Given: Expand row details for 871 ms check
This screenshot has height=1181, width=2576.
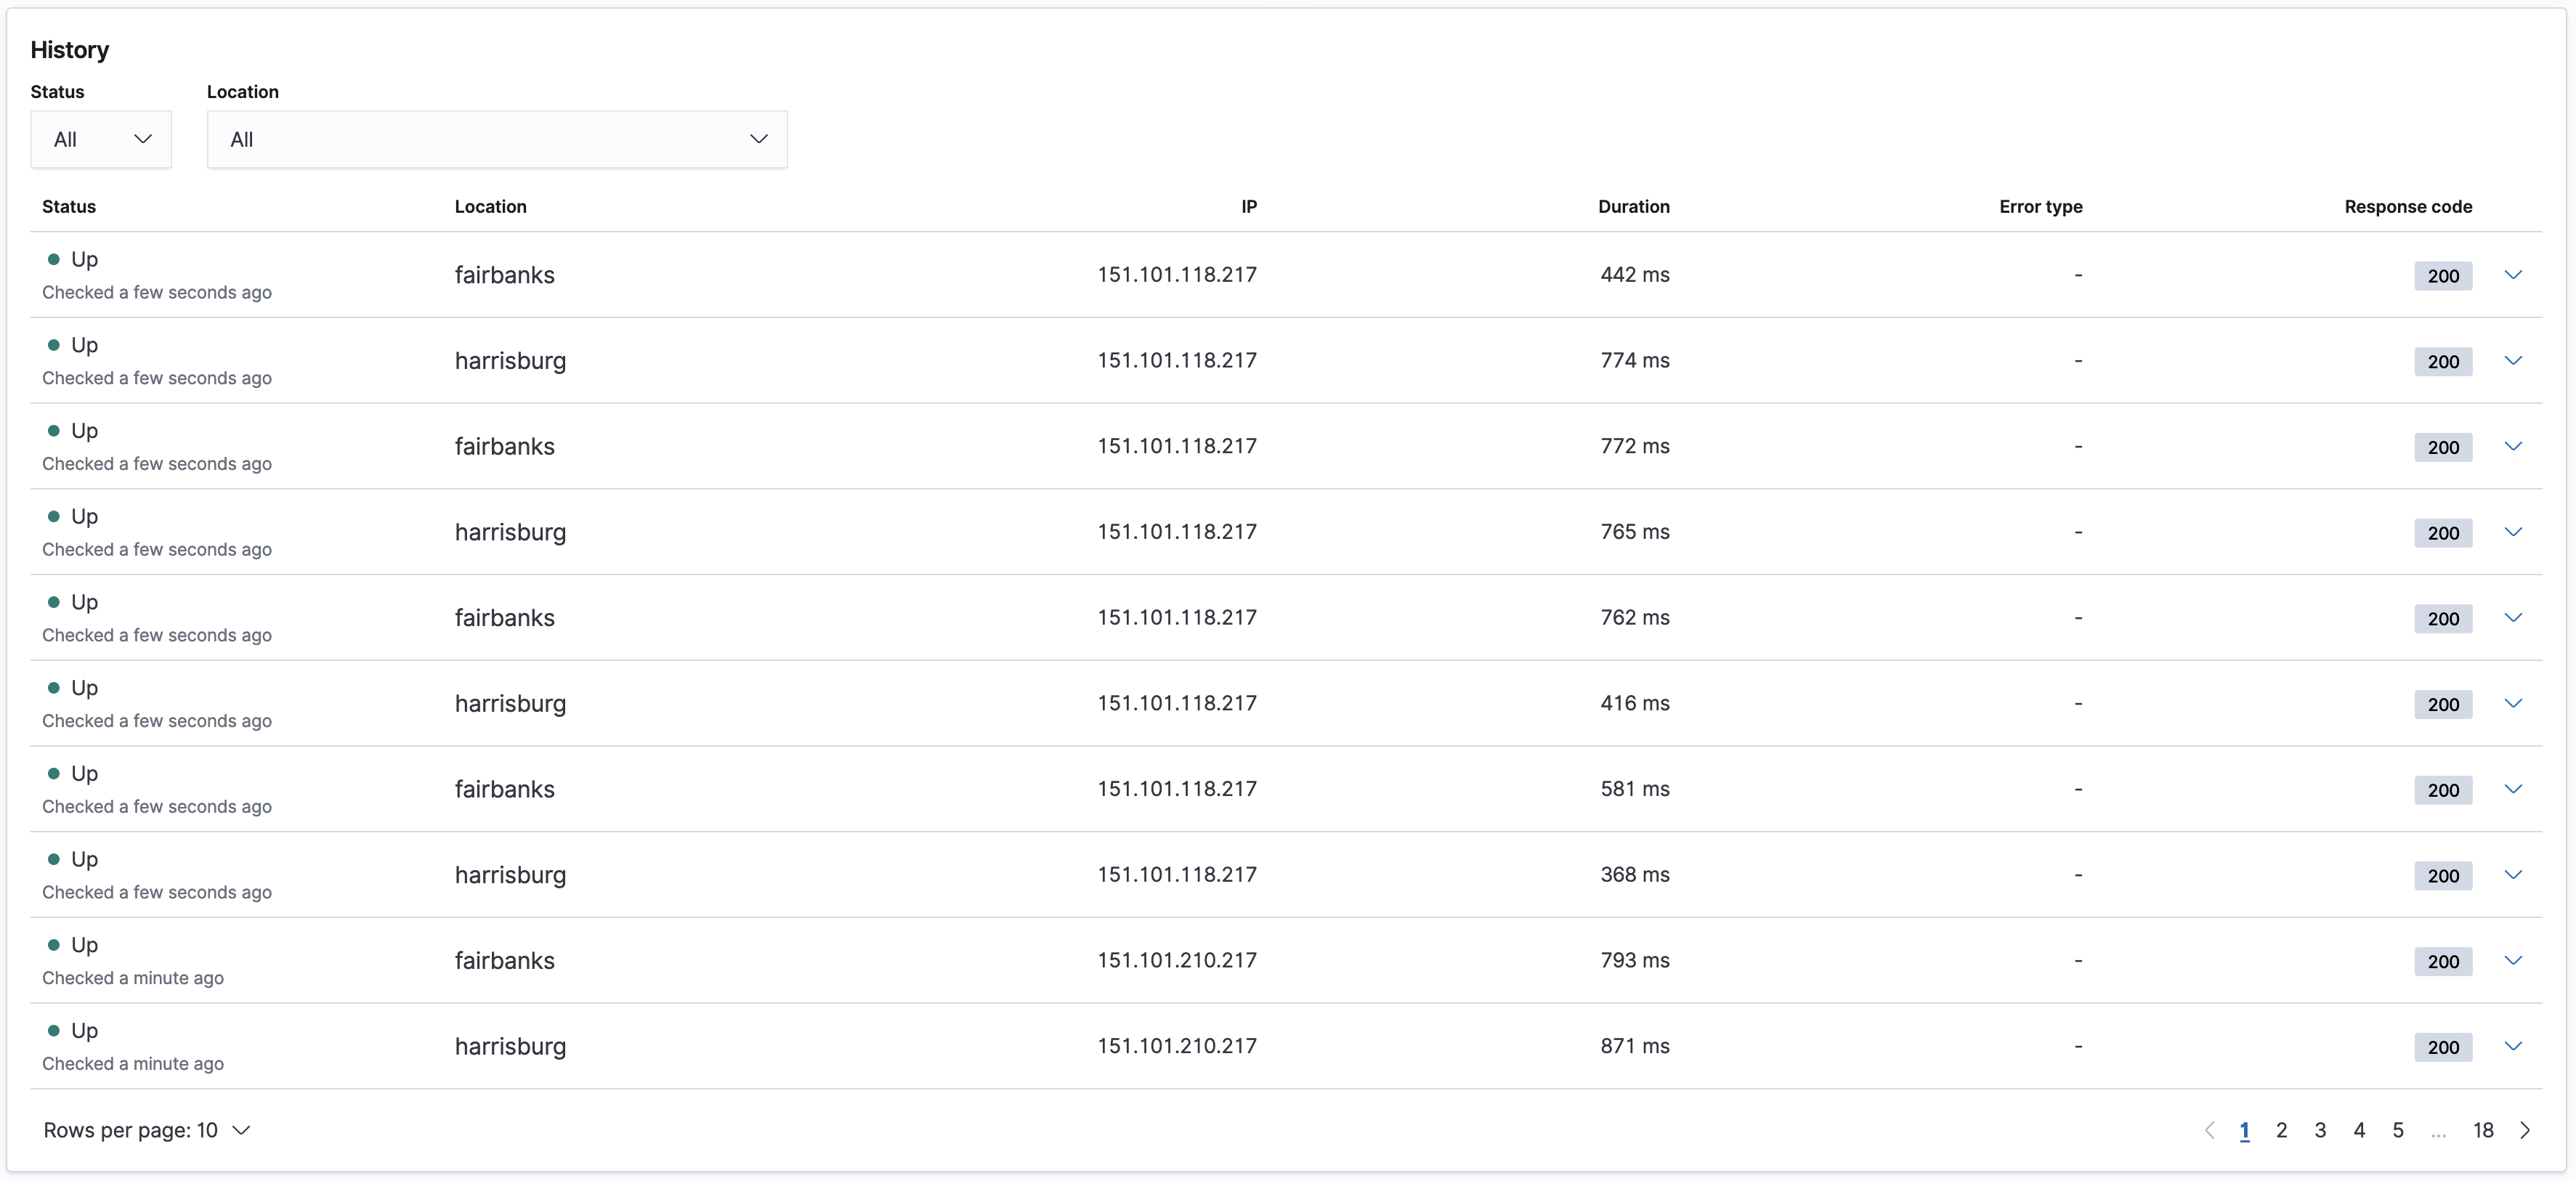Looking at the screenshot, I should [x=2513, y=1046].
